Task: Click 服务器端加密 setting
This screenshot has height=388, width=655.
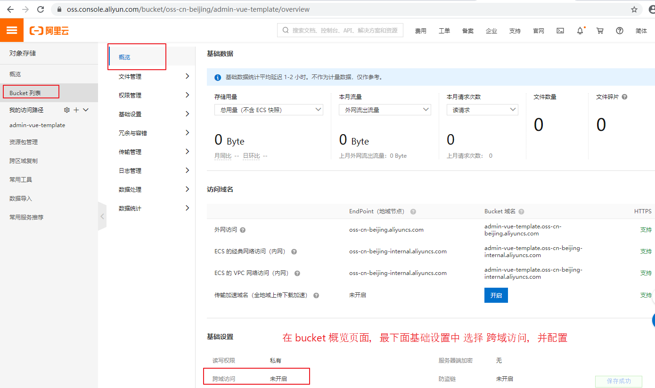Action: tap(456, 360)
